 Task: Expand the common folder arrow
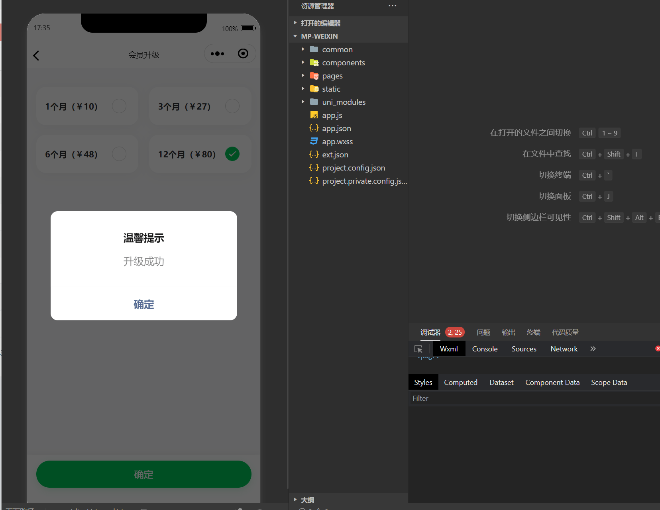303,49
